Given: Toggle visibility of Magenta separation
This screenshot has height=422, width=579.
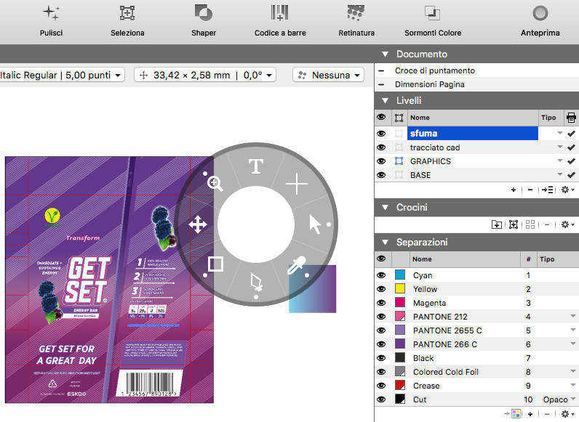Looking at the screenshot, I should point(381,303).
